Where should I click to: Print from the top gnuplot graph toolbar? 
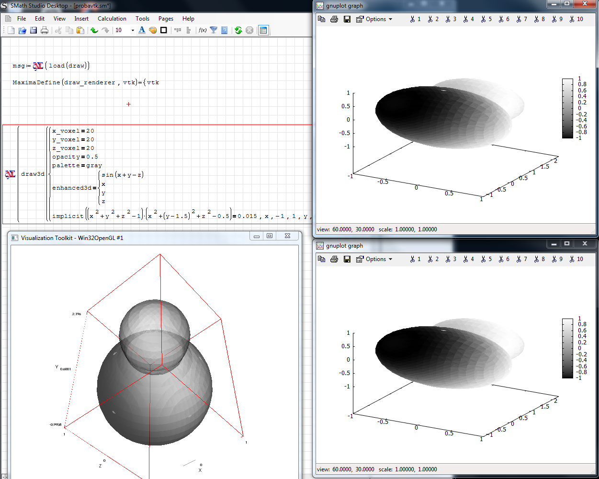point(334,19)
